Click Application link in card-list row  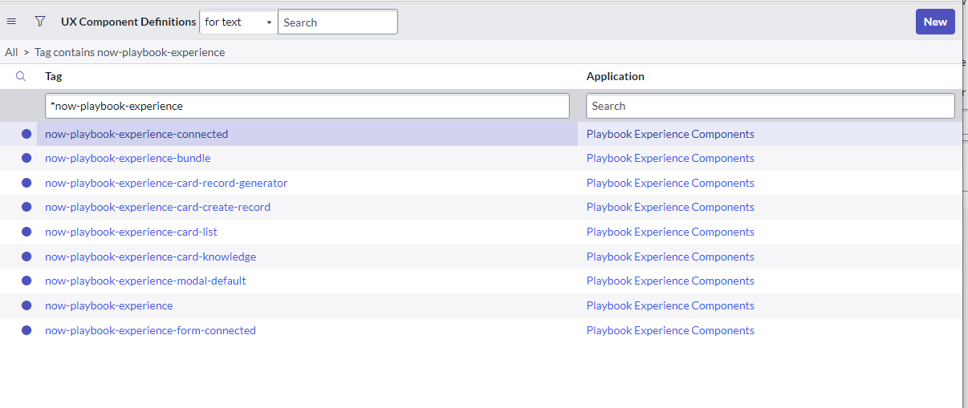pos(670,232)
